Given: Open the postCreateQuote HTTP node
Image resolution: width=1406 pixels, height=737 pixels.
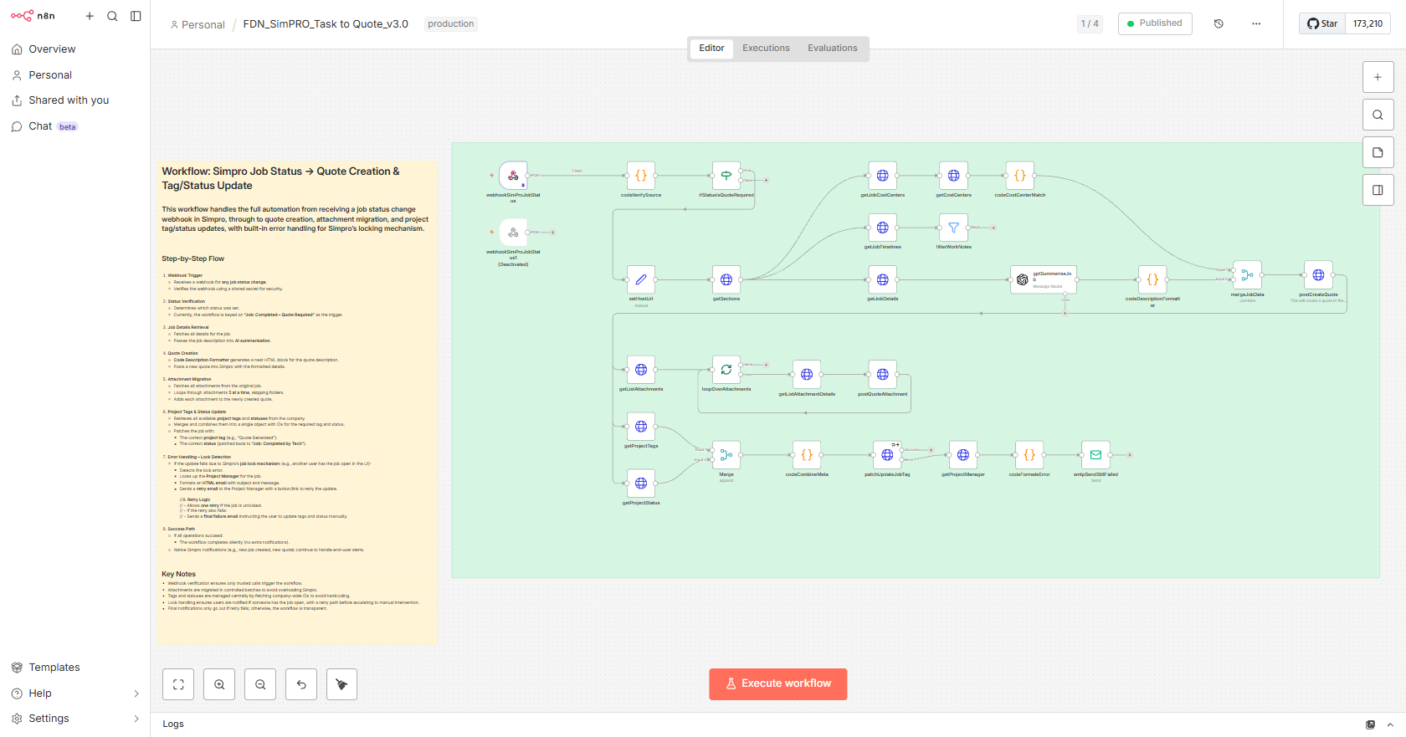Looking at the screenshot, I should pos(1318,275).
